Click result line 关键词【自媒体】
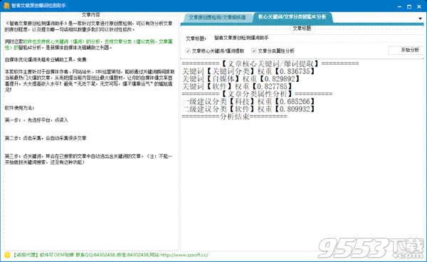The image size is (427, 262). tap(241, 79)
